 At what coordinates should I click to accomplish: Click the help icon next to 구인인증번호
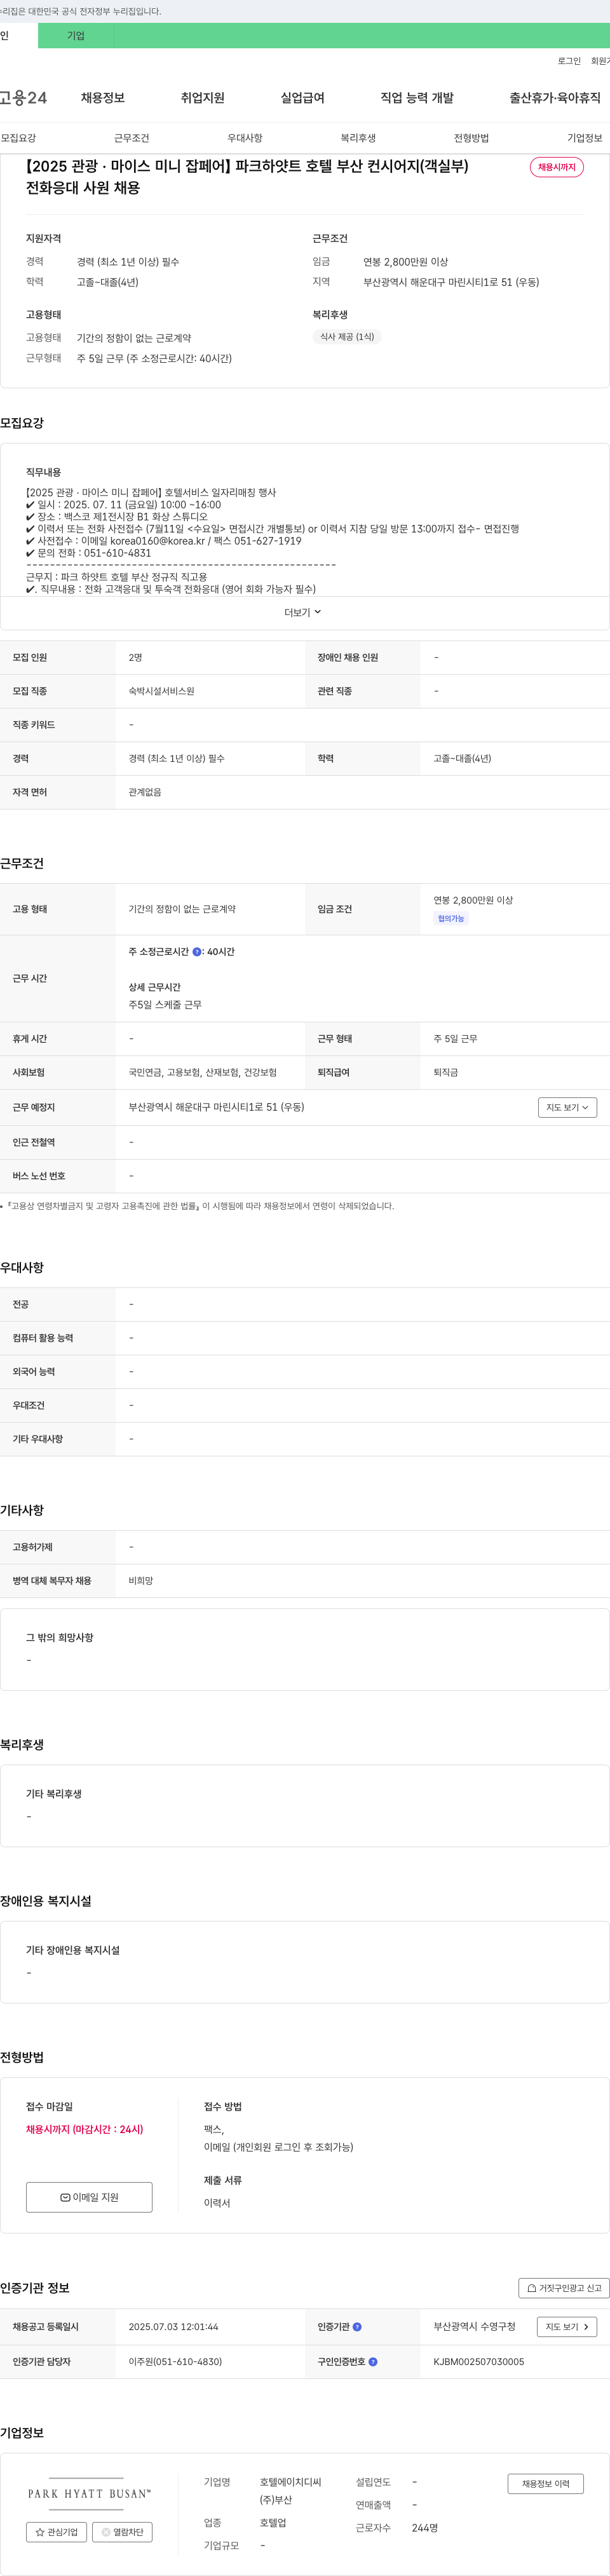click(x=373, y=2362)
